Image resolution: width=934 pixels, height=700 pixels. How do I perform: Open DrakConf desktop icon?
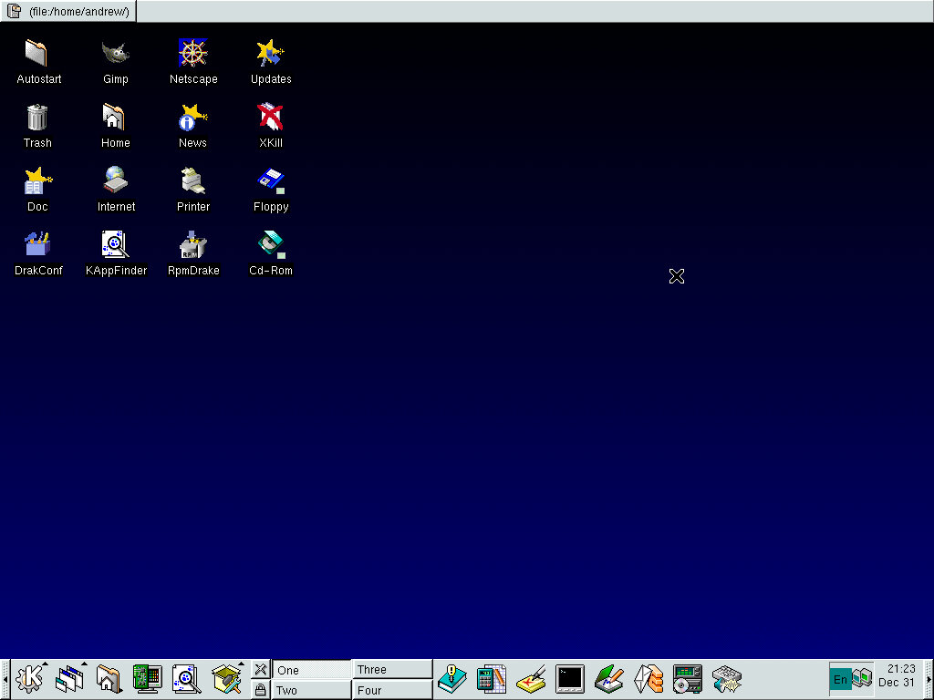point(37,245)
